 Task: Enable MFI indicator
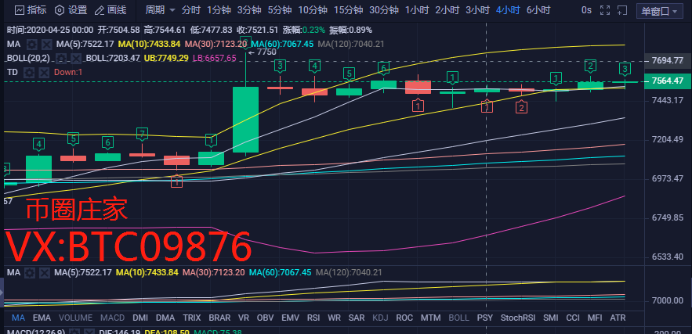(595, 318)
